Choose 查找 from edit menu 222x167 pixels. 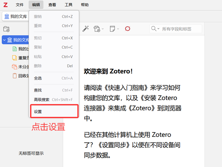tap(53, 90)
